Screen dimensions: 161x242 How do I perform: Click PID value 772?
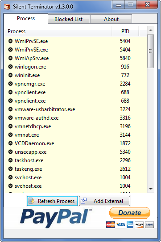click(x=125, y=75)
